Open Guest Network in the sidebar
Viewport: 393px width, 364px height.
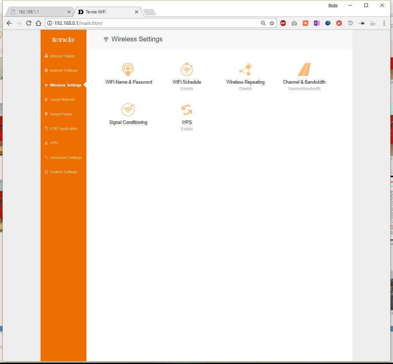(59, 99)
